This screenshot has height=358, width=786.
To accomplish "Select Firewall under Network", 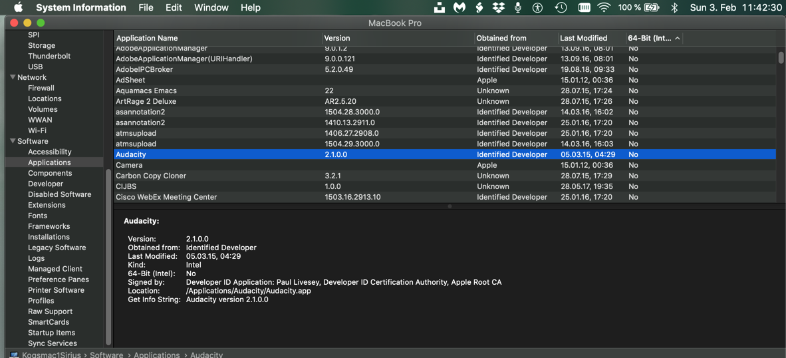I will click(41, 88).
